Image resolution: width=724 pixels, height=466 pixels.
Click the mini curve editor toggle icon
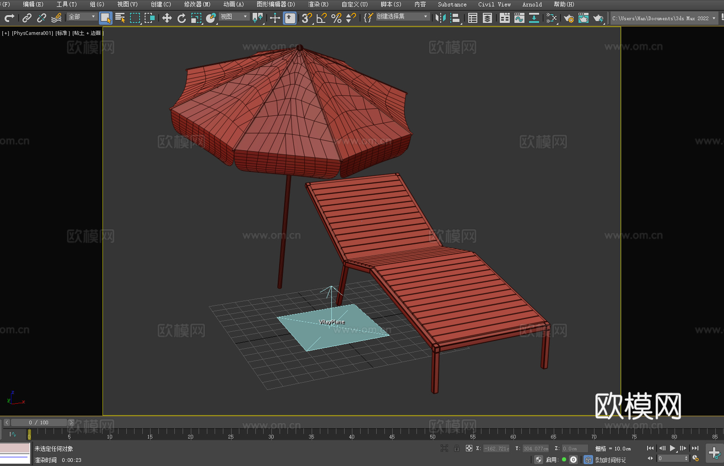click(12, 434)
